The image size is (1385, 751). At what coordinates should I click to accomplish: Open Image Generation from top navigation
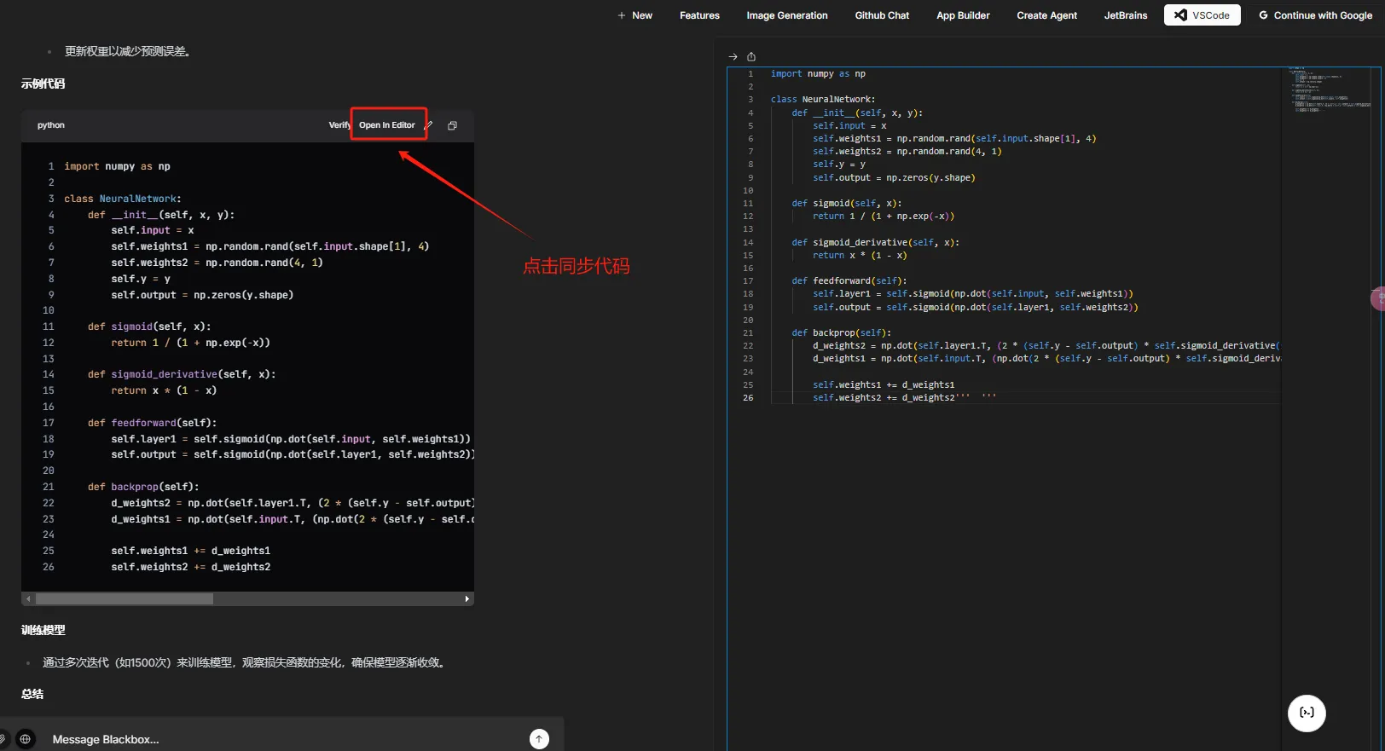[786, 15]
